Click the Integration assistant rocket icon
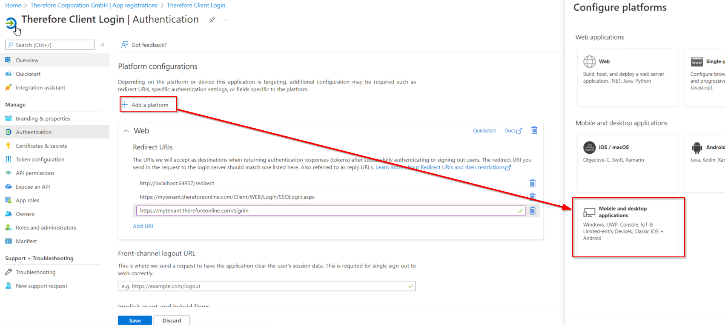Viewport: 725px width, 325px height. [x=8, y=87]
